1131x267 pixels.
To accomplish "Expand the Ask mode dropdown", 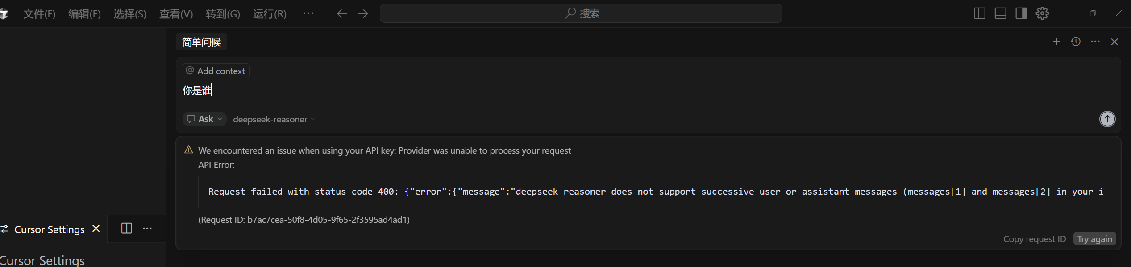I will click(x=204, y=119).
